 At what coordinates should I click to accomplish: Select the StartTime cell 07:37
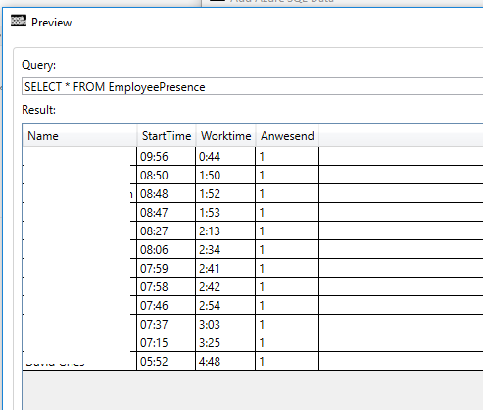click(166, 324)
